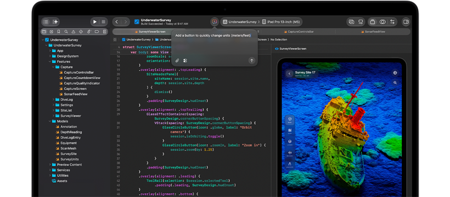Send the prompt with the up-arrow button
This screenshot has width=450, height=197.
point(252,61)
